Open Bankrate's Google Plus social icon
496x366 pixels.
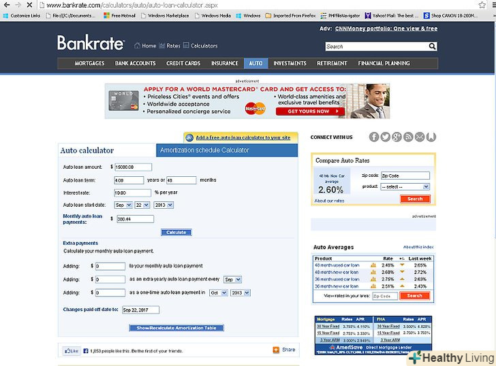pos(397,137)
